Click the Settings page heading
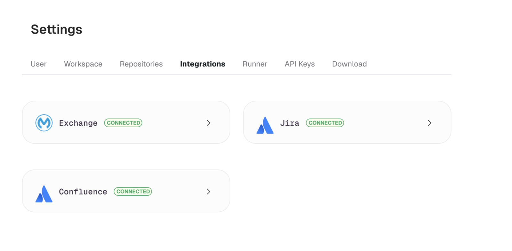The width and height of the screenshot is (512, 251). click(57, 30)
